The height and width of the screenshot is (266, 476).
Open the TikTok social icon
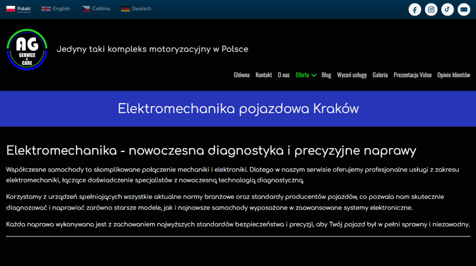tap(448, 10)
